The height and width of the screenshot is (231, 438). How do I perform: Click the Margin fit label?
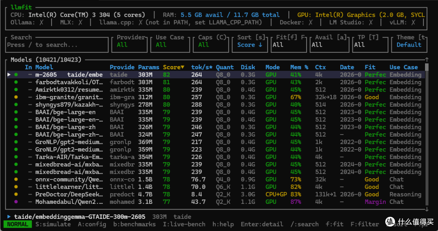375,202
